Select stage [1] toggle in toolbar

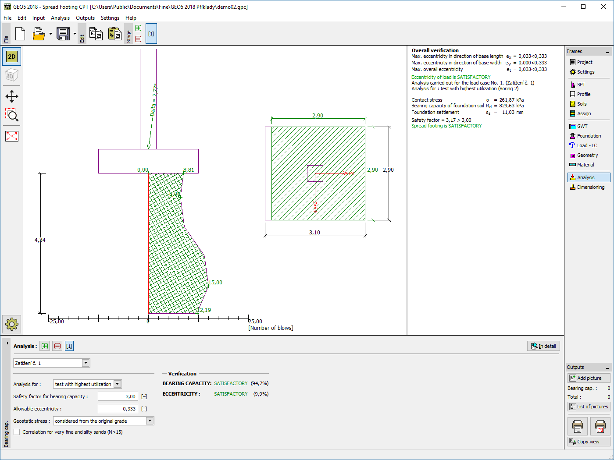(x=151, y=34)
